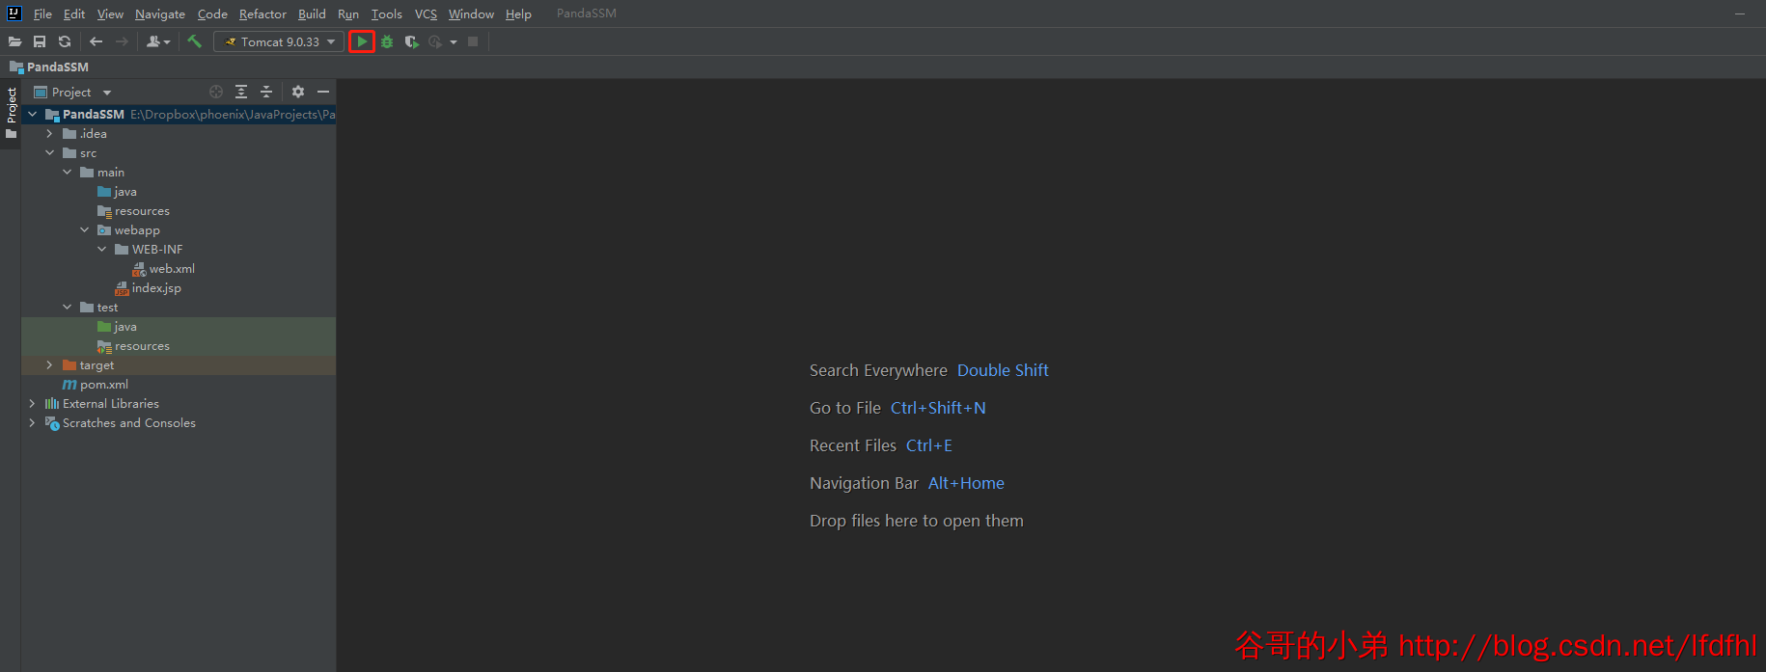Open the Help menu

(x=518, y=13)
